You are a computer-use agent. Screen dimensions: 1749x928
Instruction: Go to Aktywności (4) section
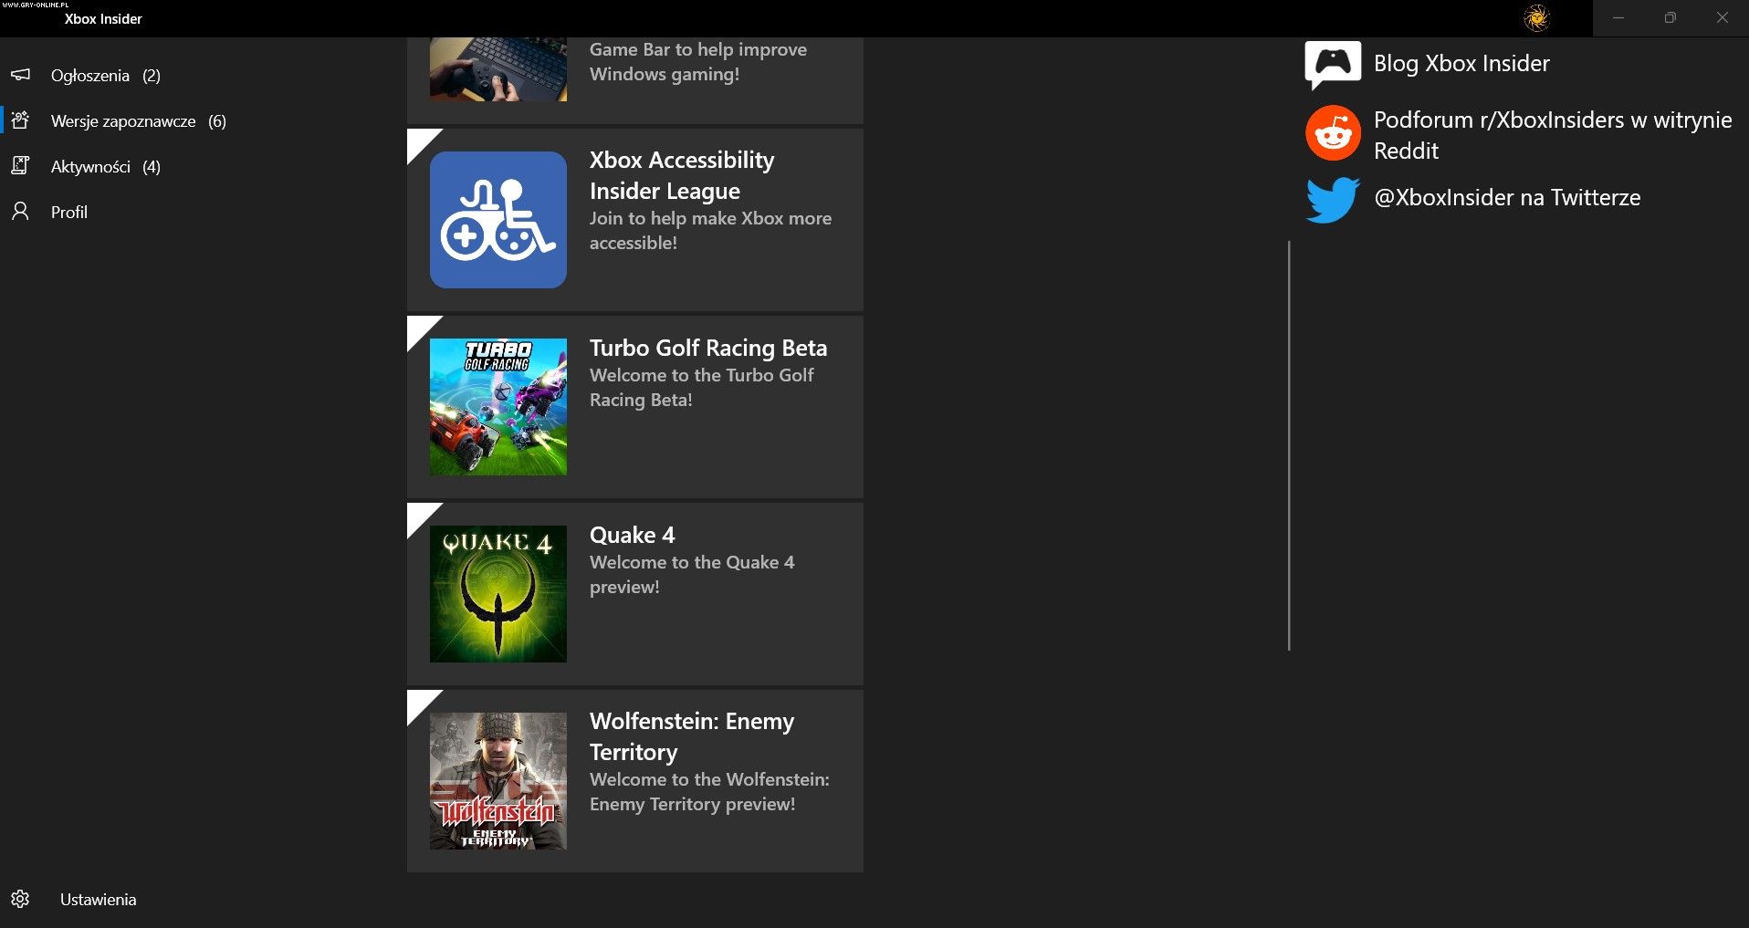pyautogui.click(x=106, y=167)
